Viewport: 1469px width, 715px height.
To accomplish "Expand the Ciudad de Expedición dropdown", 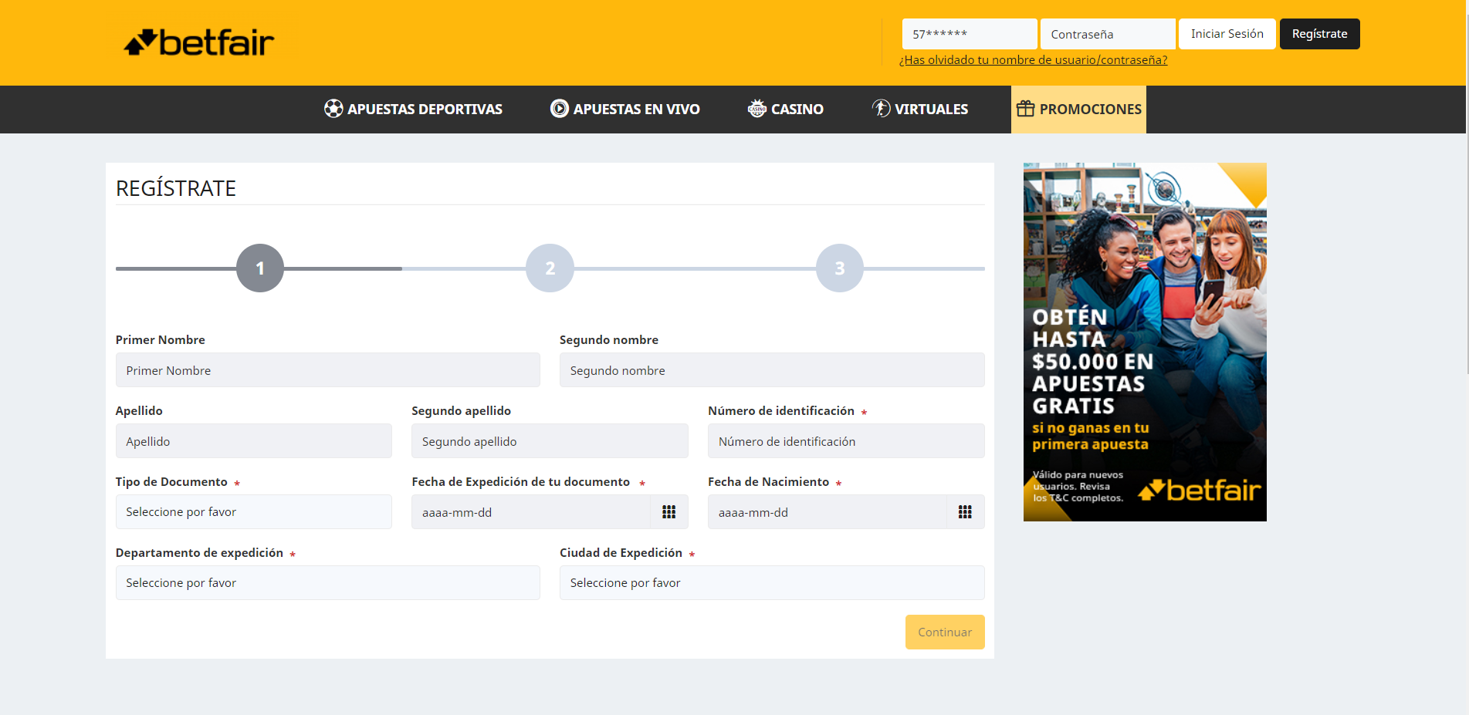I will (x=772, y=583).
